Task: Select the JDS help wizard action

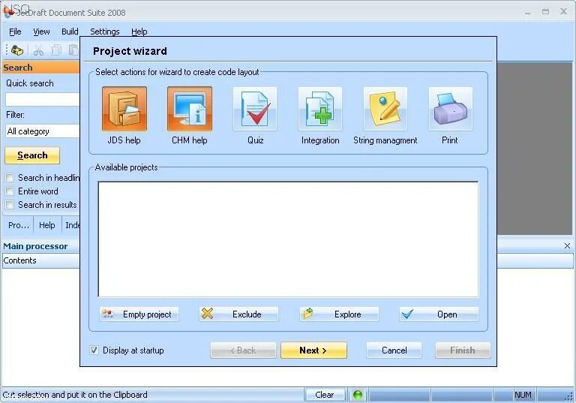Action: click(x=124, y=109)
